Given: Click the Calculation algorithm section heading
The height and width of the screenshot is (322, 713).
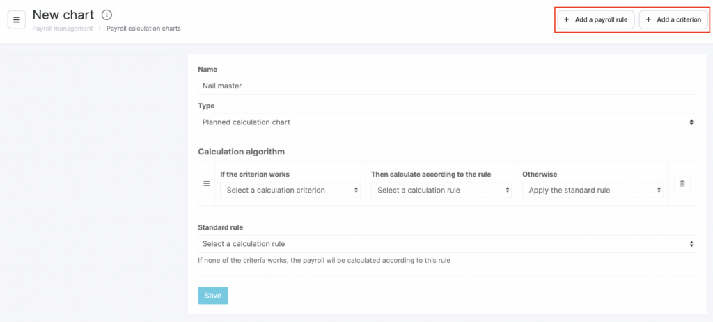Looking at the screenshot, I should coord(241,151).
